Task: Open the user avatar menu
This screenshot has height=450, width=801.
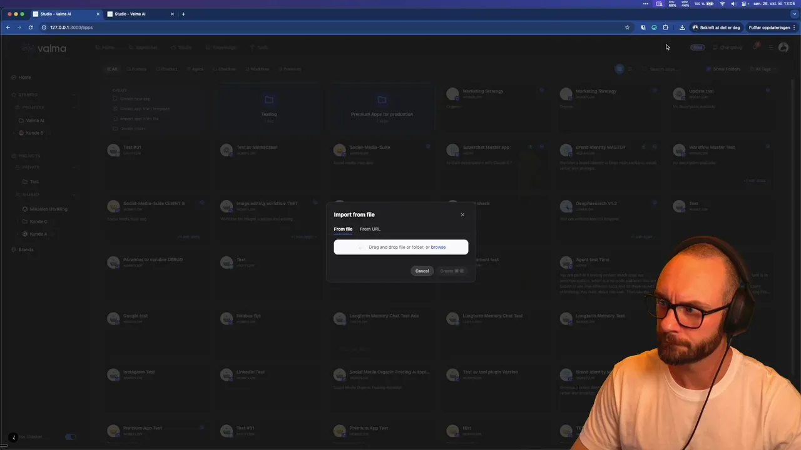Action: pyautogui.click(x=783, y=47)
